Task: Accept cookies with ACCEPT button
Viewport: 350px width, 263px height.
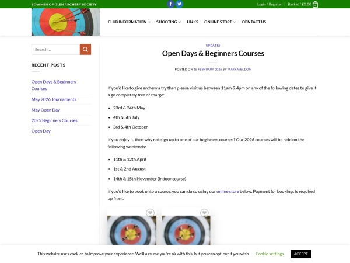Action: 300,254
